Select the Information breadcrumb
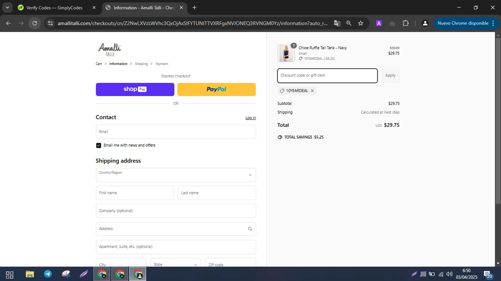The image size is (501, 281). [118, 64]
